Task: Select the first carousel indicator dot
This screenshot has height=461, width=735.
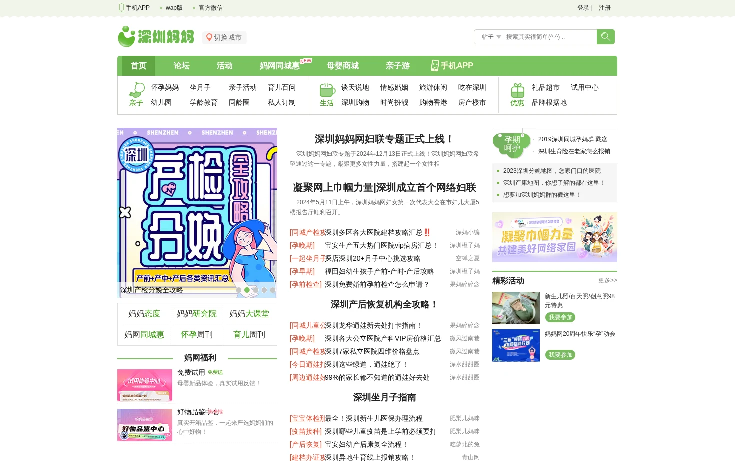Action: point(238,290)
